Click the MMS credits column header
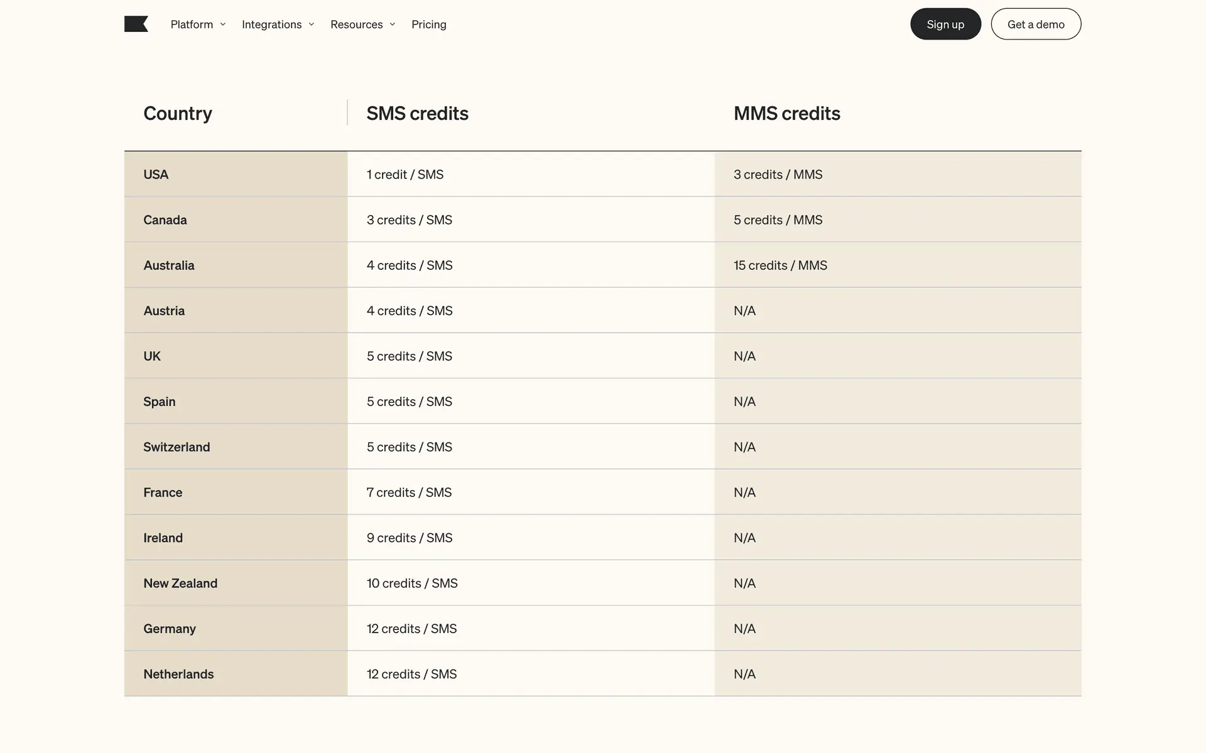The image size is (1206, 753). point(786,114)
